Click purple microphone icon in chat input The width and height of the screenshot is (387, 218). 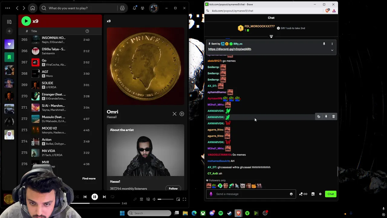(211, 194)
